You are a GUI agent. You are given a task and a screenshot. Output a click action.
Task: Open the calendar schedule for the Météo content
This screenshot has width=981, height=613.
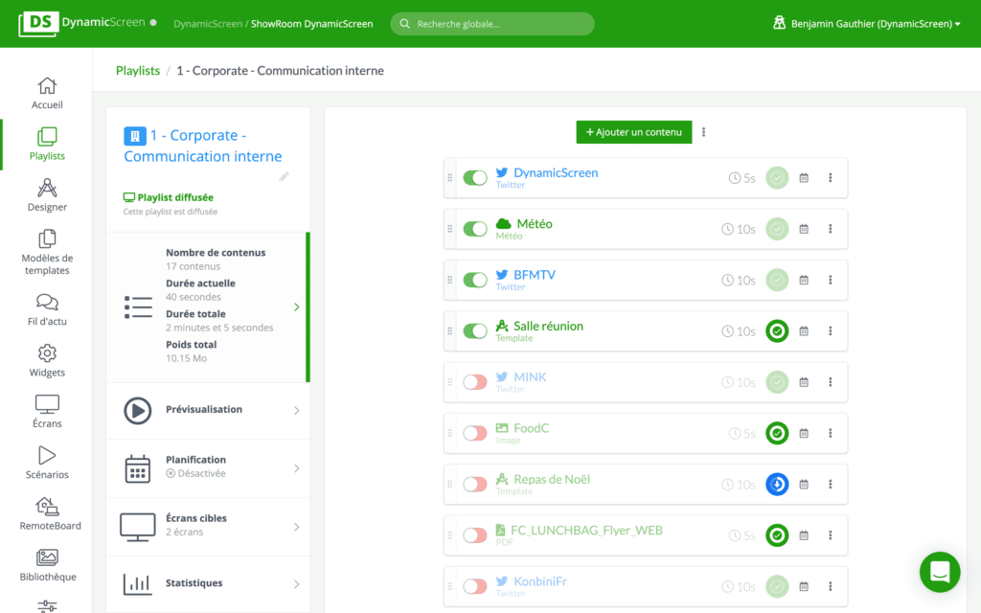click(803, 229)
